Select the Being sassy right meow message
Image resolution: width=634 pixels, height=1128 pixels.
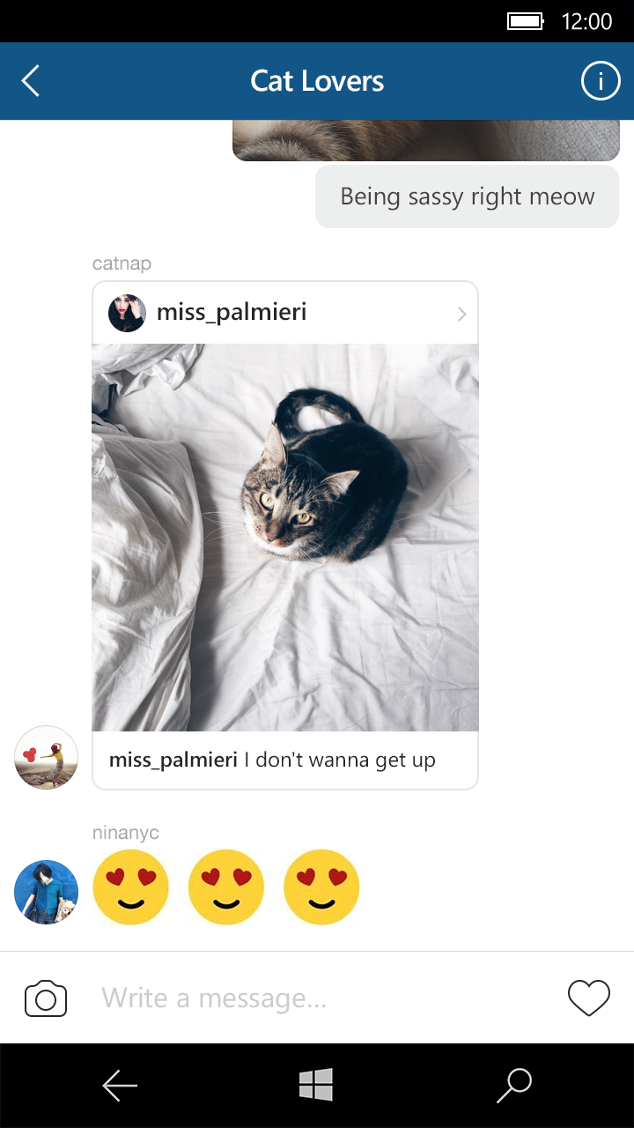click(468, 197)
